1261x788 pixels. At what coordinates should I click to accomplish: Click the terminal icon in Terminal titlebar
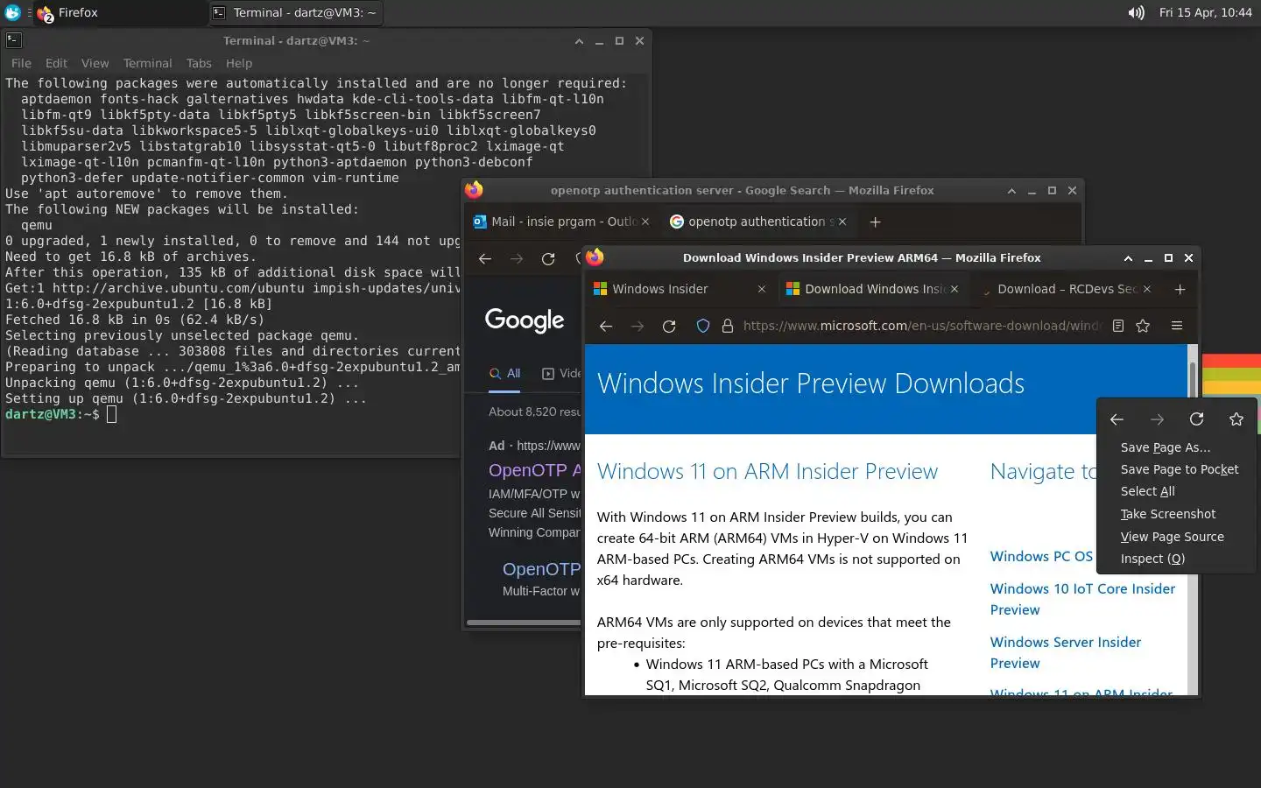click(13, 40)
